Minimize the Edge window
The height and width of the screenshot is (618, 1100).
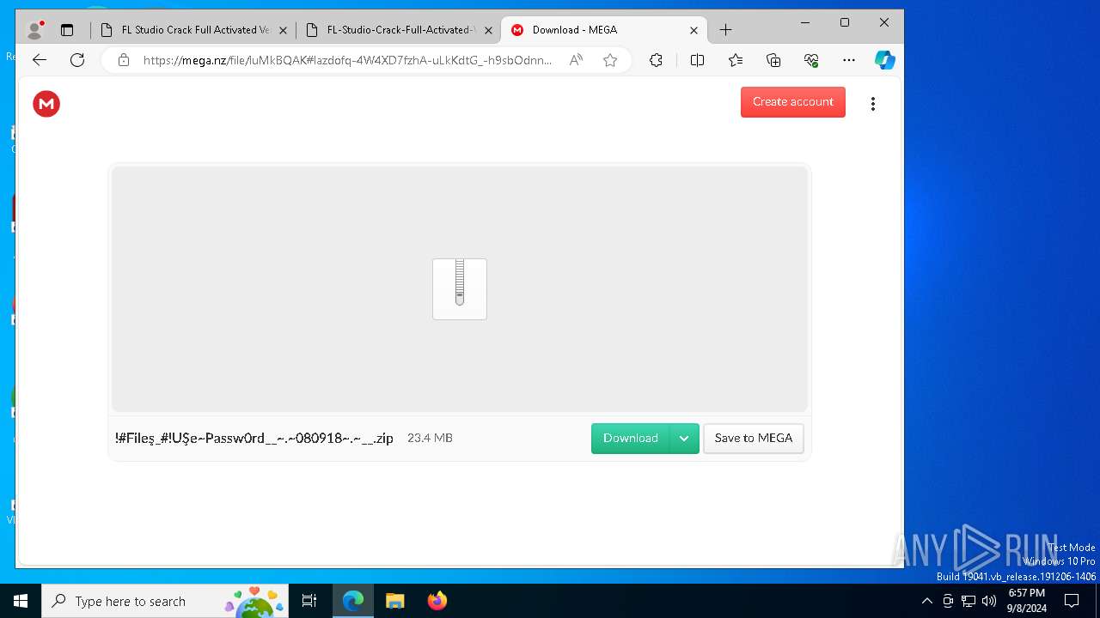[x=805, y=22]
